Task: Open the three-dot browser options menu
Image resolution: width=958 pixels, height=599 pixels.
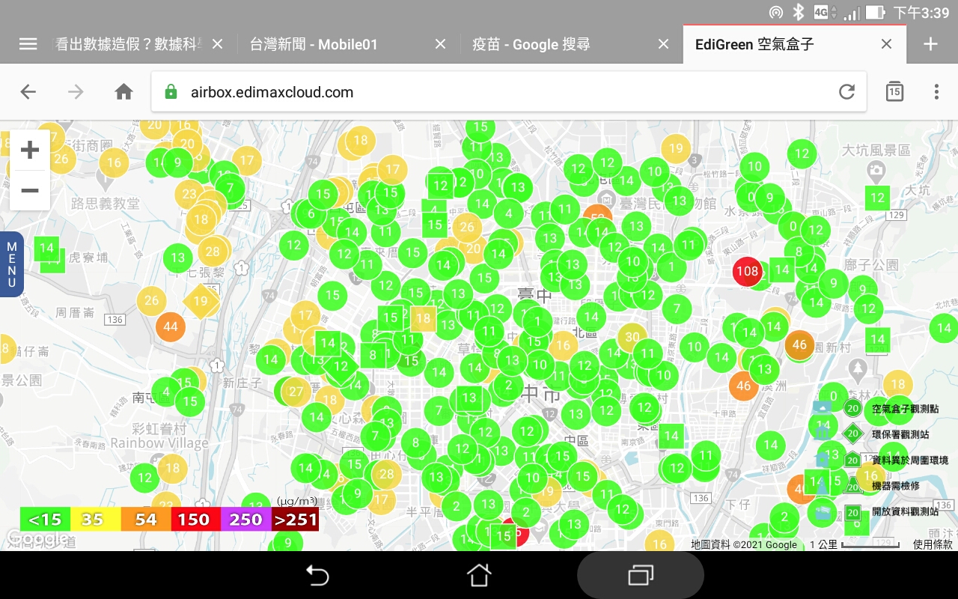Action: click(x=936, y=92)
